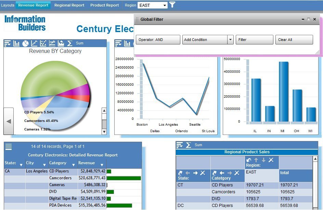This screenshot has width=323, height=210.
Task: Open Revenue column dropdown arrow
Action: (102, 165)
